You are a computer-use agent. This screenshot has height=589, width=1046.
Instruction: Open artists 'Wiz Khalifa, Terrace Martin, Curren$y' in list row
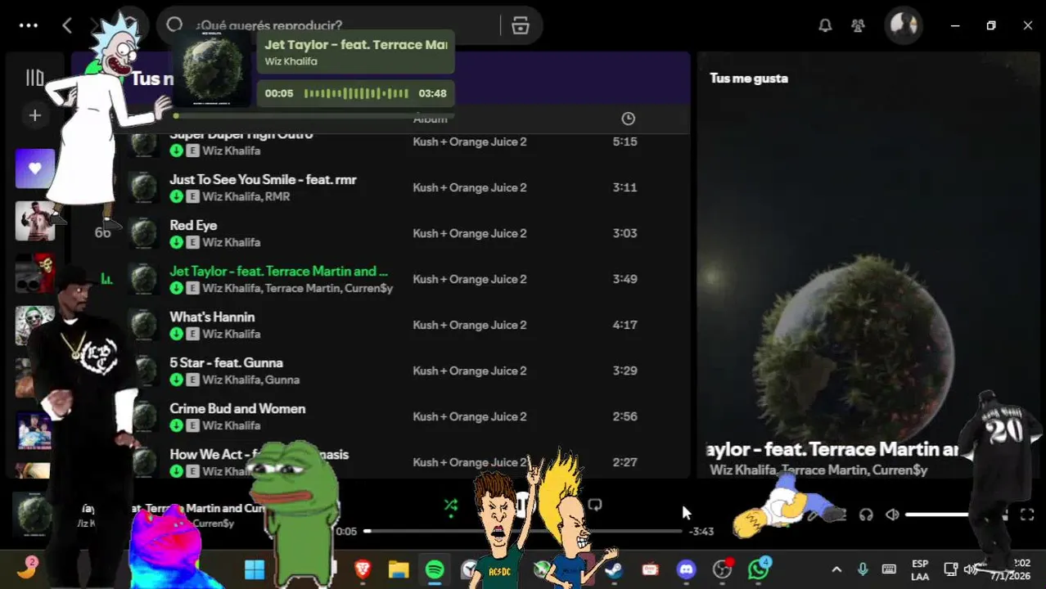tap(298, 288)
